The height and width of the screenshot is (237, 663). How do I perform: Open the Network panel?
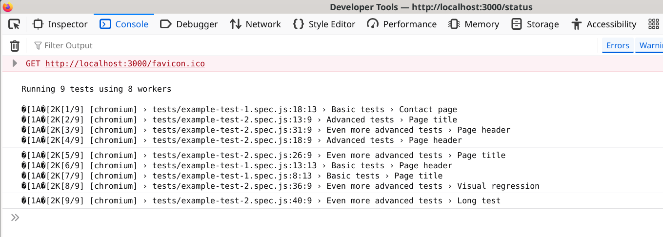click(255, 24)
